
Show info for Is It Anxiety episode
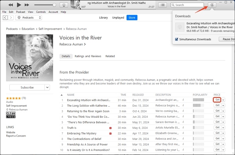coord(183,150)
